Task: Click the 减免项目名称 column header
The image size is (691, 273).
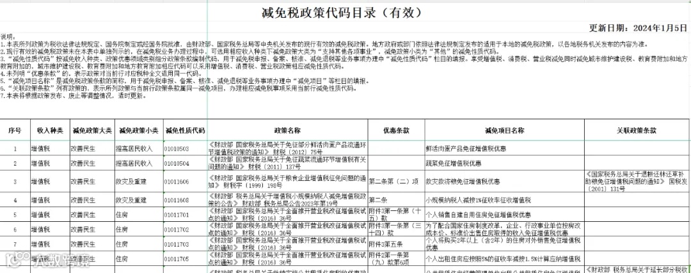Action: coord(505,130)
